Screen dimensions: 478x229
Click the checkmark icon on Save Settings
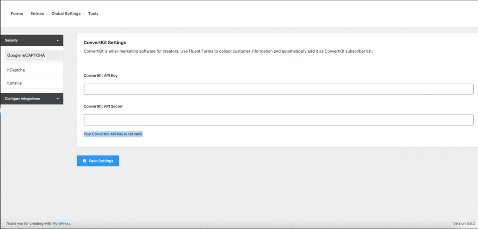(x=84, y=161)
